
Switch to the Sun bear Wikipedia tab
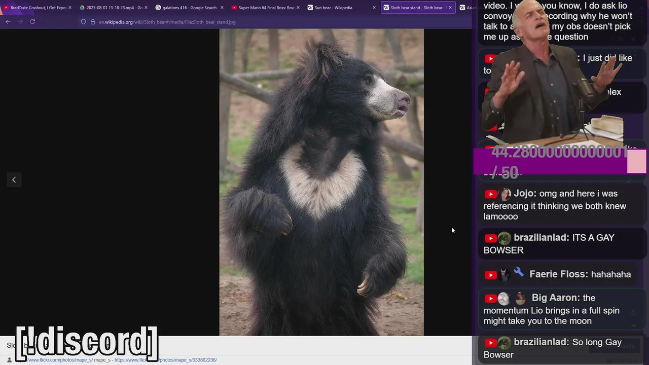(341, 8)
